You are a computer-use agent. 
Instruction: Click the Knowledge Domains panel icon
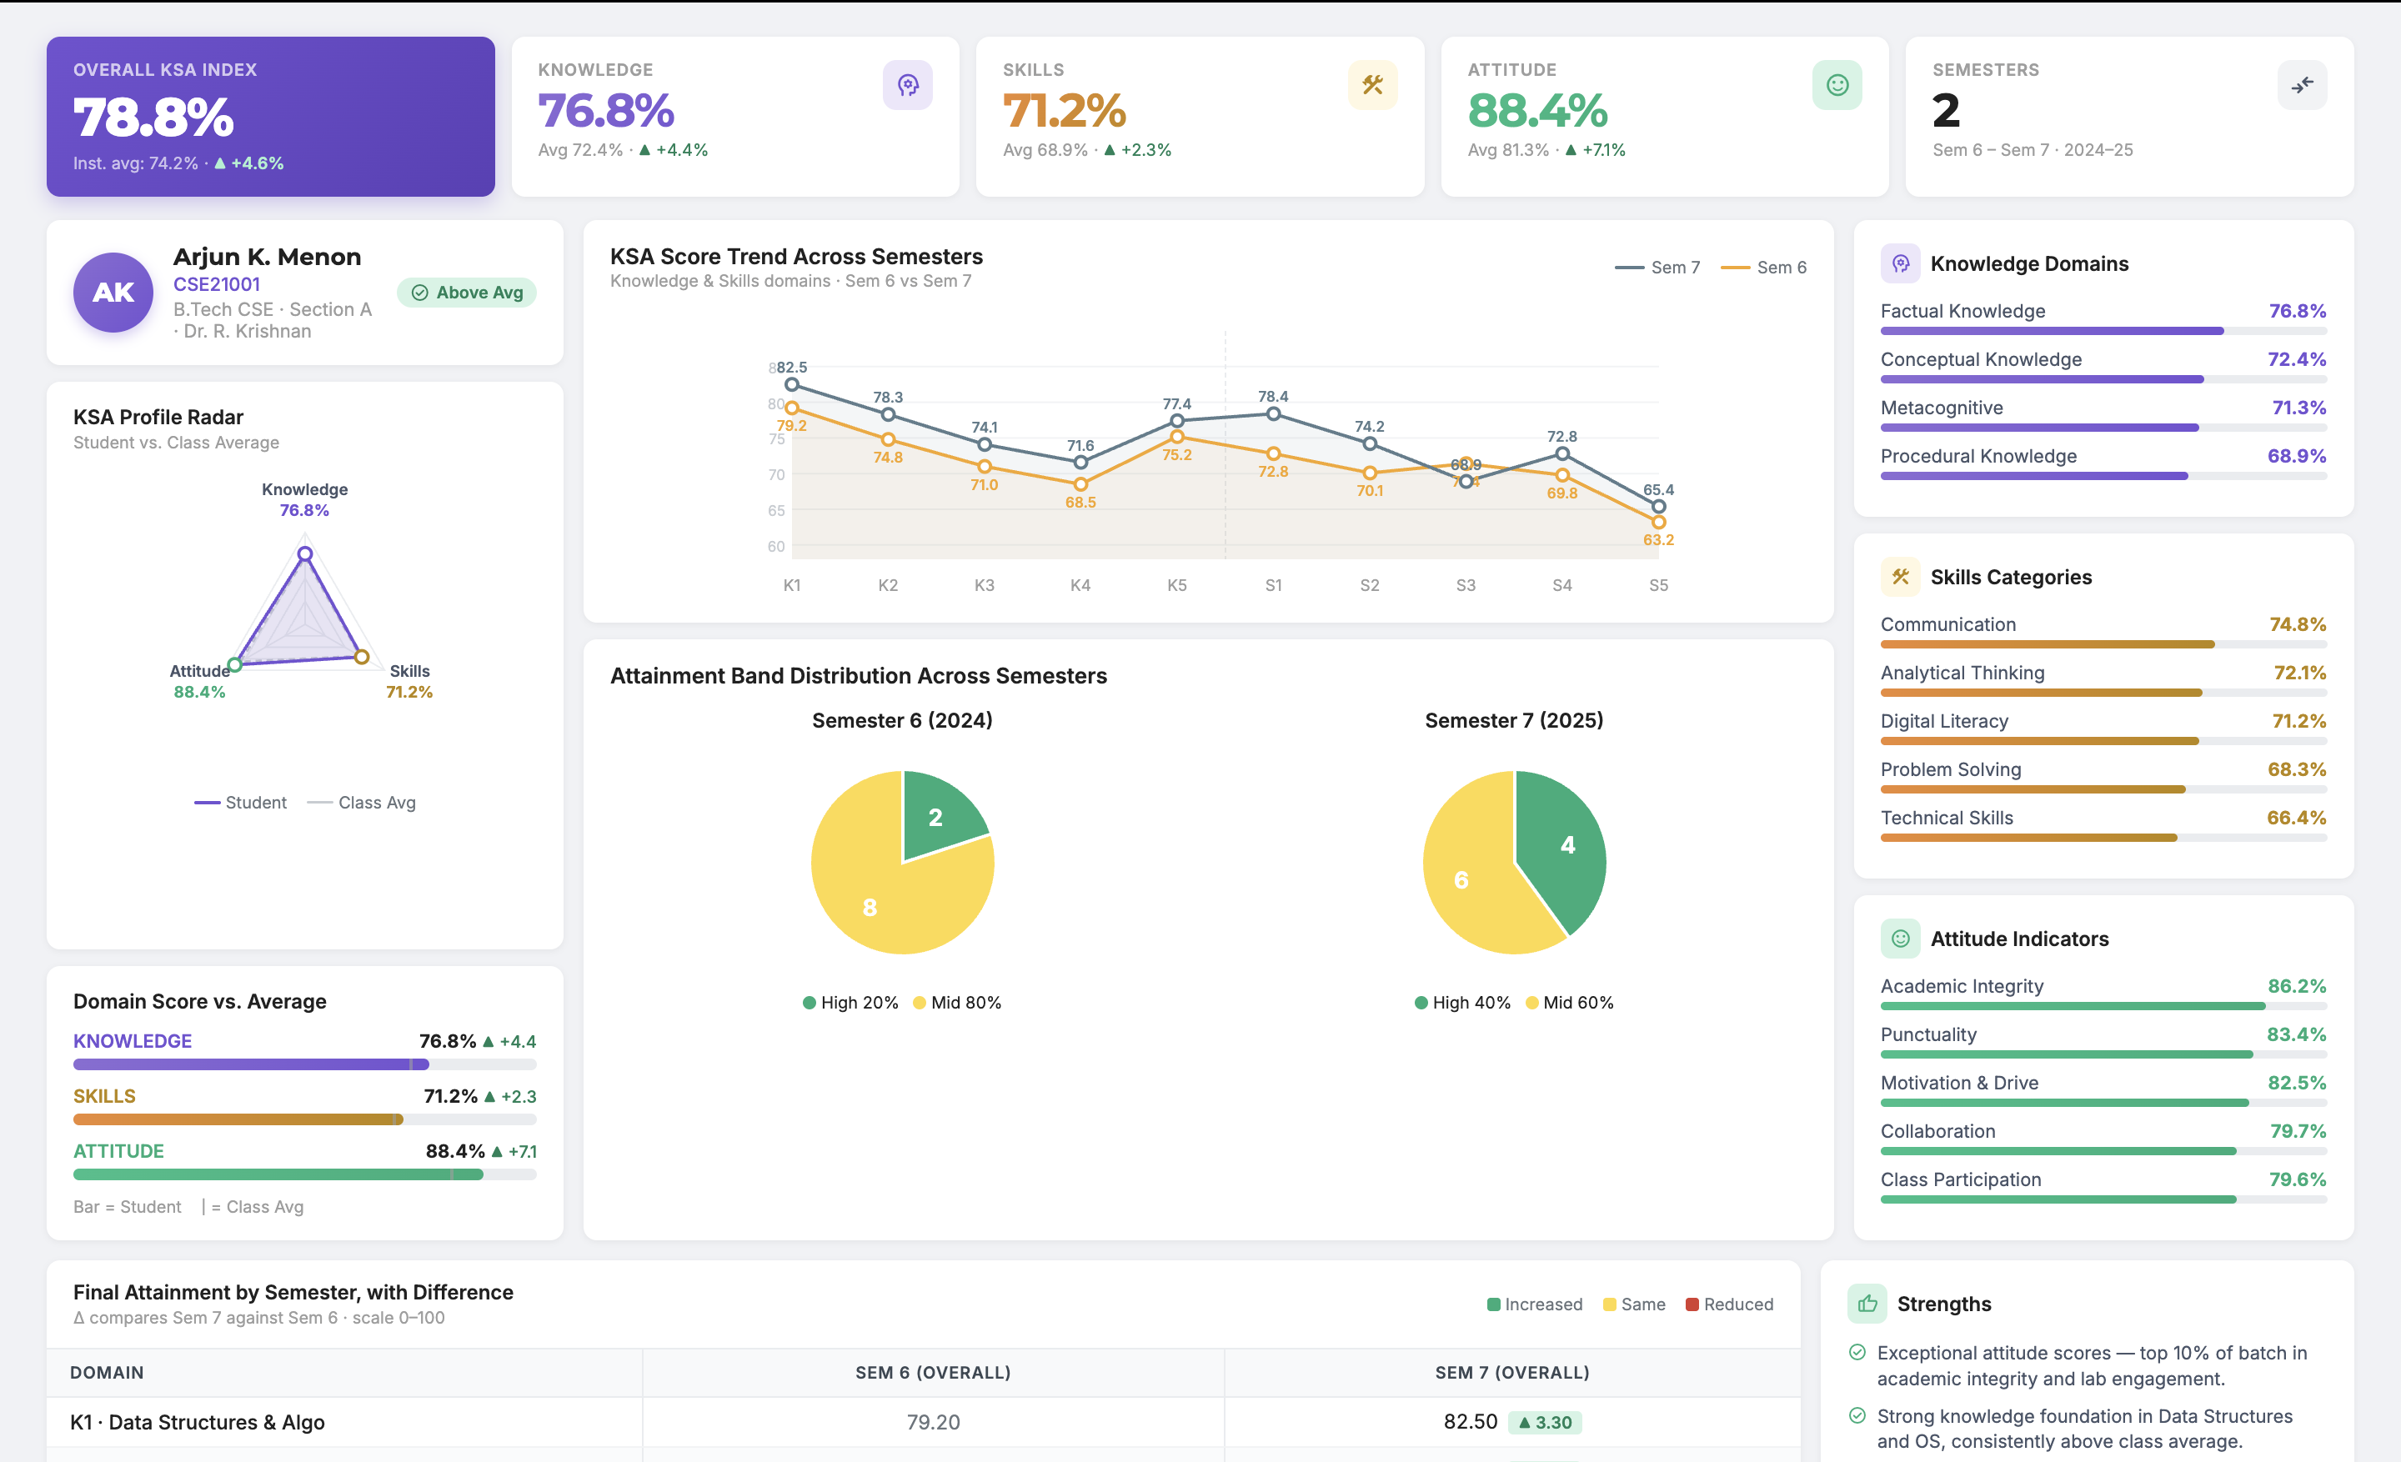1899,263
